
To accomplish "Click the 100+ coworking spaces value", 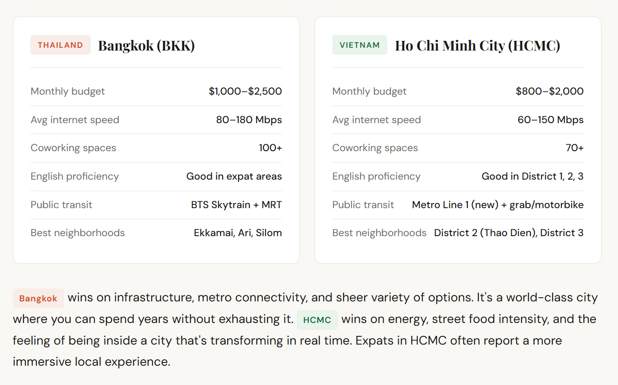I will 270,148.
